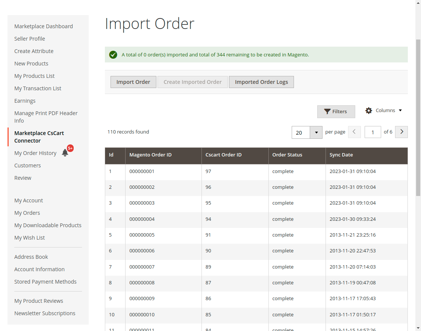
Task: Sort by Magento Order ID header
Action: 164,156
